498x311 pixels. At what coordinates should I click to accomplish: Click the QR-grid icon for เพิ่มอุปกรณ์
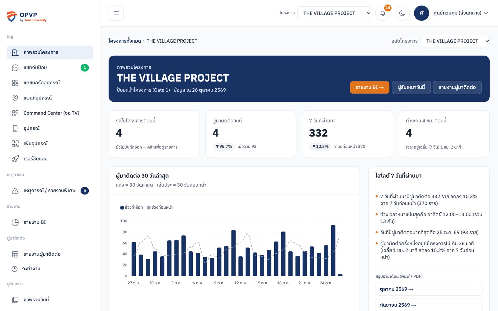(x=15, y=144)
